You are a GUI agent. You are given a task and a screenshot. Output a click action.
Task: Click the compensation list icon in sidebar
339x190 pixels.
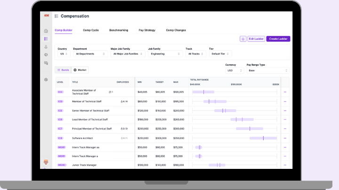click(x=46, y=39)
